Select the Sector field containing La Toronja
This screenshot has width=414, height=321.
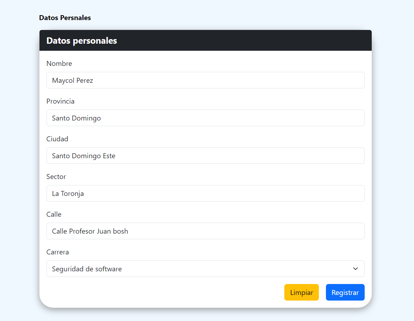click(205, 193)
